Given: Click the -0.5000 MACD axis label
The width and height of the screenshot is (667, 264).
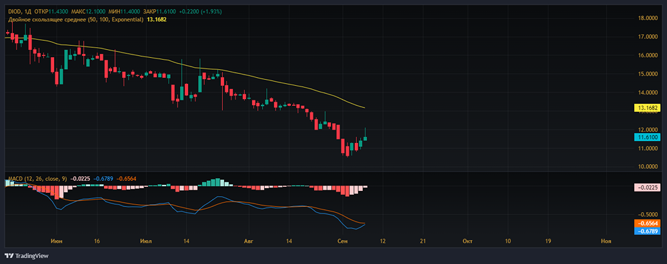Looking at the screenshot, I should coord(648,214).
